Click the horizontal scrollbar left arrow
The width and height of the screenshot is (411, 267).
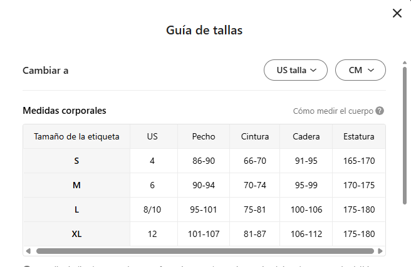27,251
